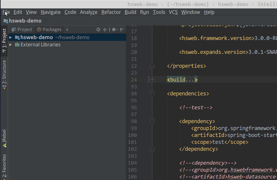
Task: Click the '</dependency>' tag on line 102
Action: point(199,149)
